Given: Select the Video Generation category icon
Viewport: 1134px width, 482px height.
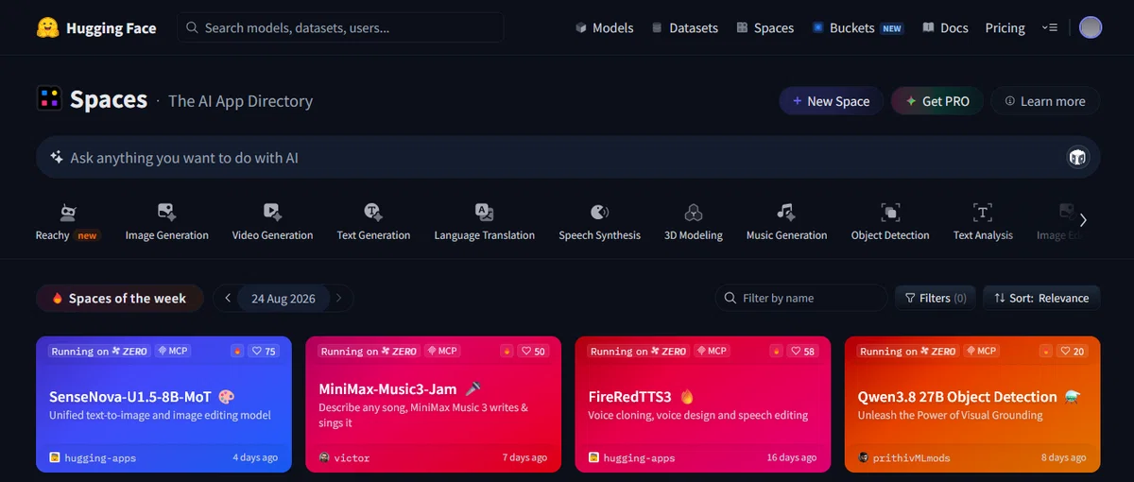Looking at the screenshot, I should coord(272,213).
